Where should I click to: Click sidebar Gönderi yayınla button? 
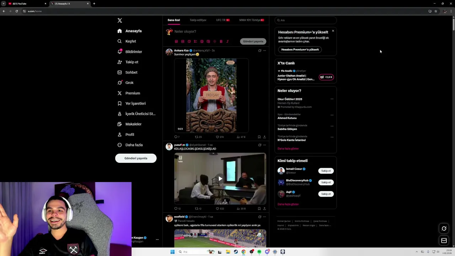click(x=136, y=158)
